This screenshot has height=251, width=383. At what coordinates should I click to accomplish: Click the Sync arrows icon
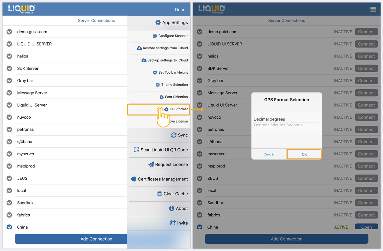click(174, 135)
